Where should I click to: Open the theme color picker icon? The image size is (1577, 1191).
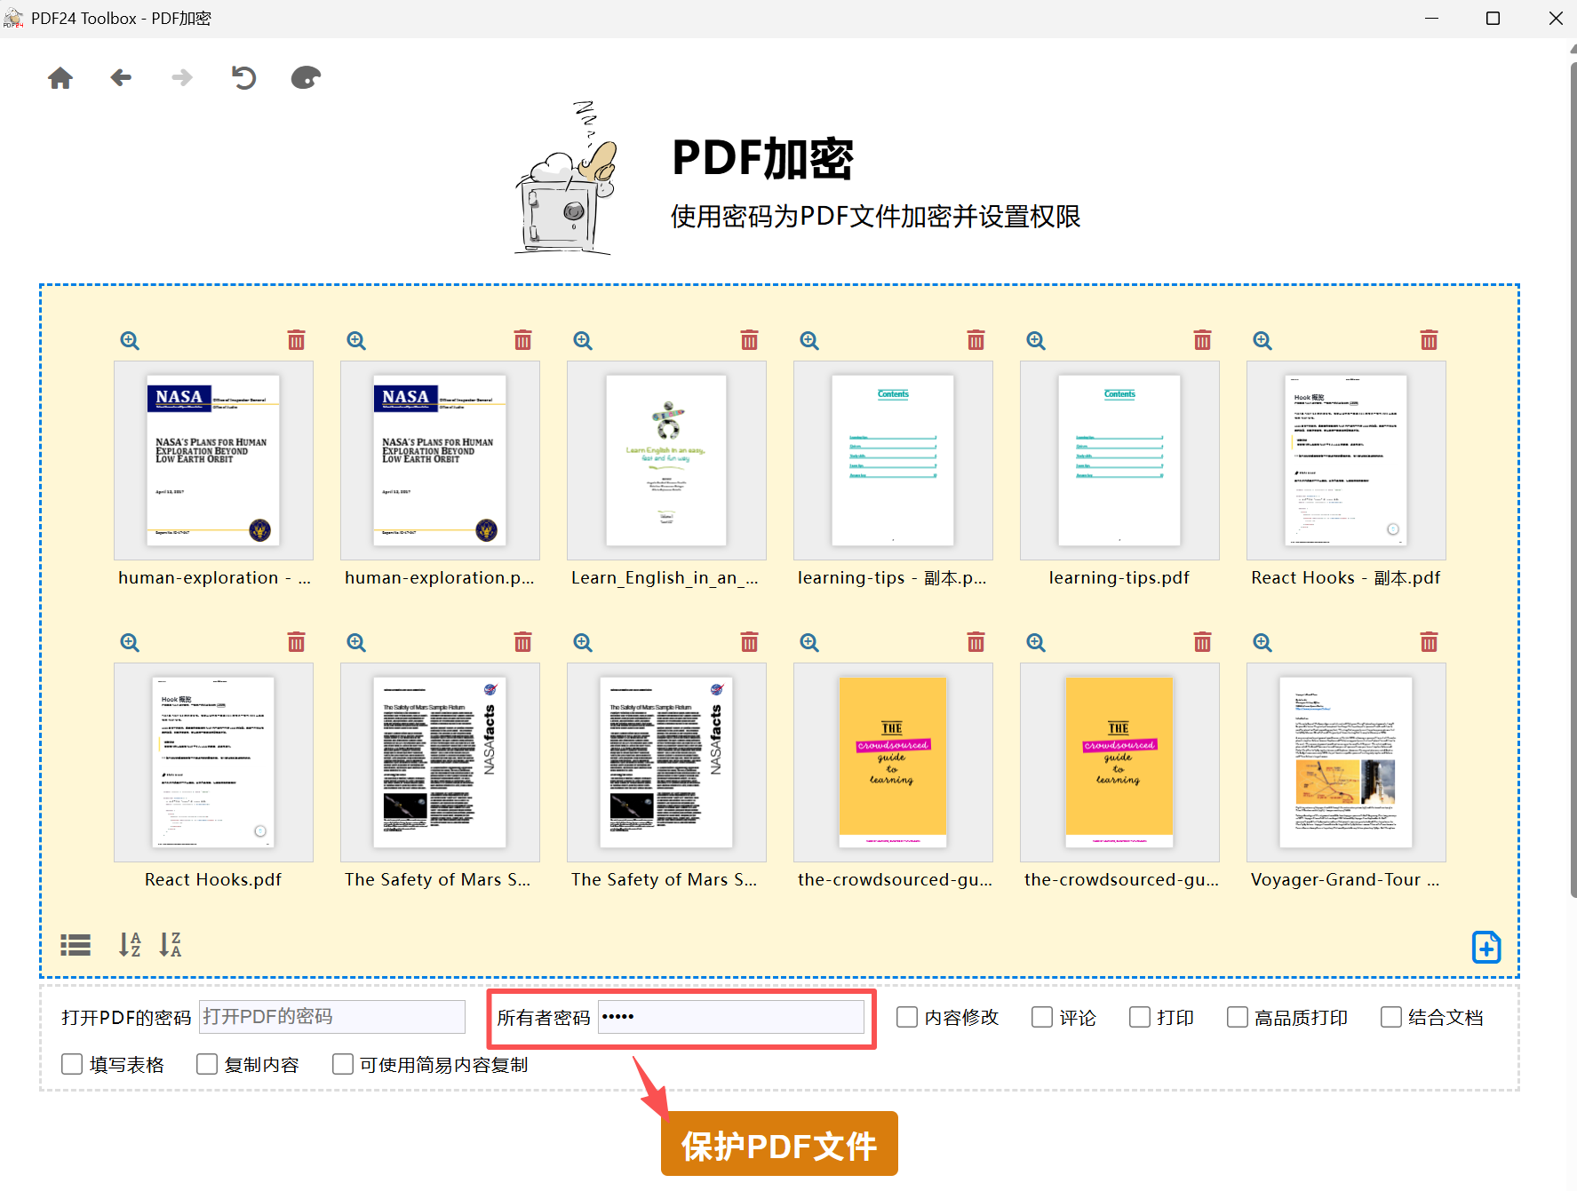tap(305, 77)
